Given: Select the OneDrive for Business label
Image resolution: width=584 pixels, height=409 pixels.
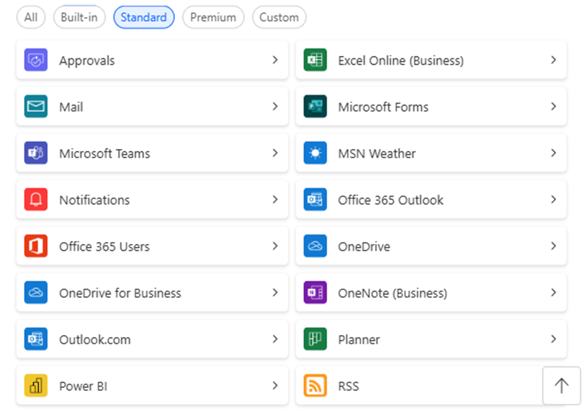Looking at the screenshot, I should point(120,293).
